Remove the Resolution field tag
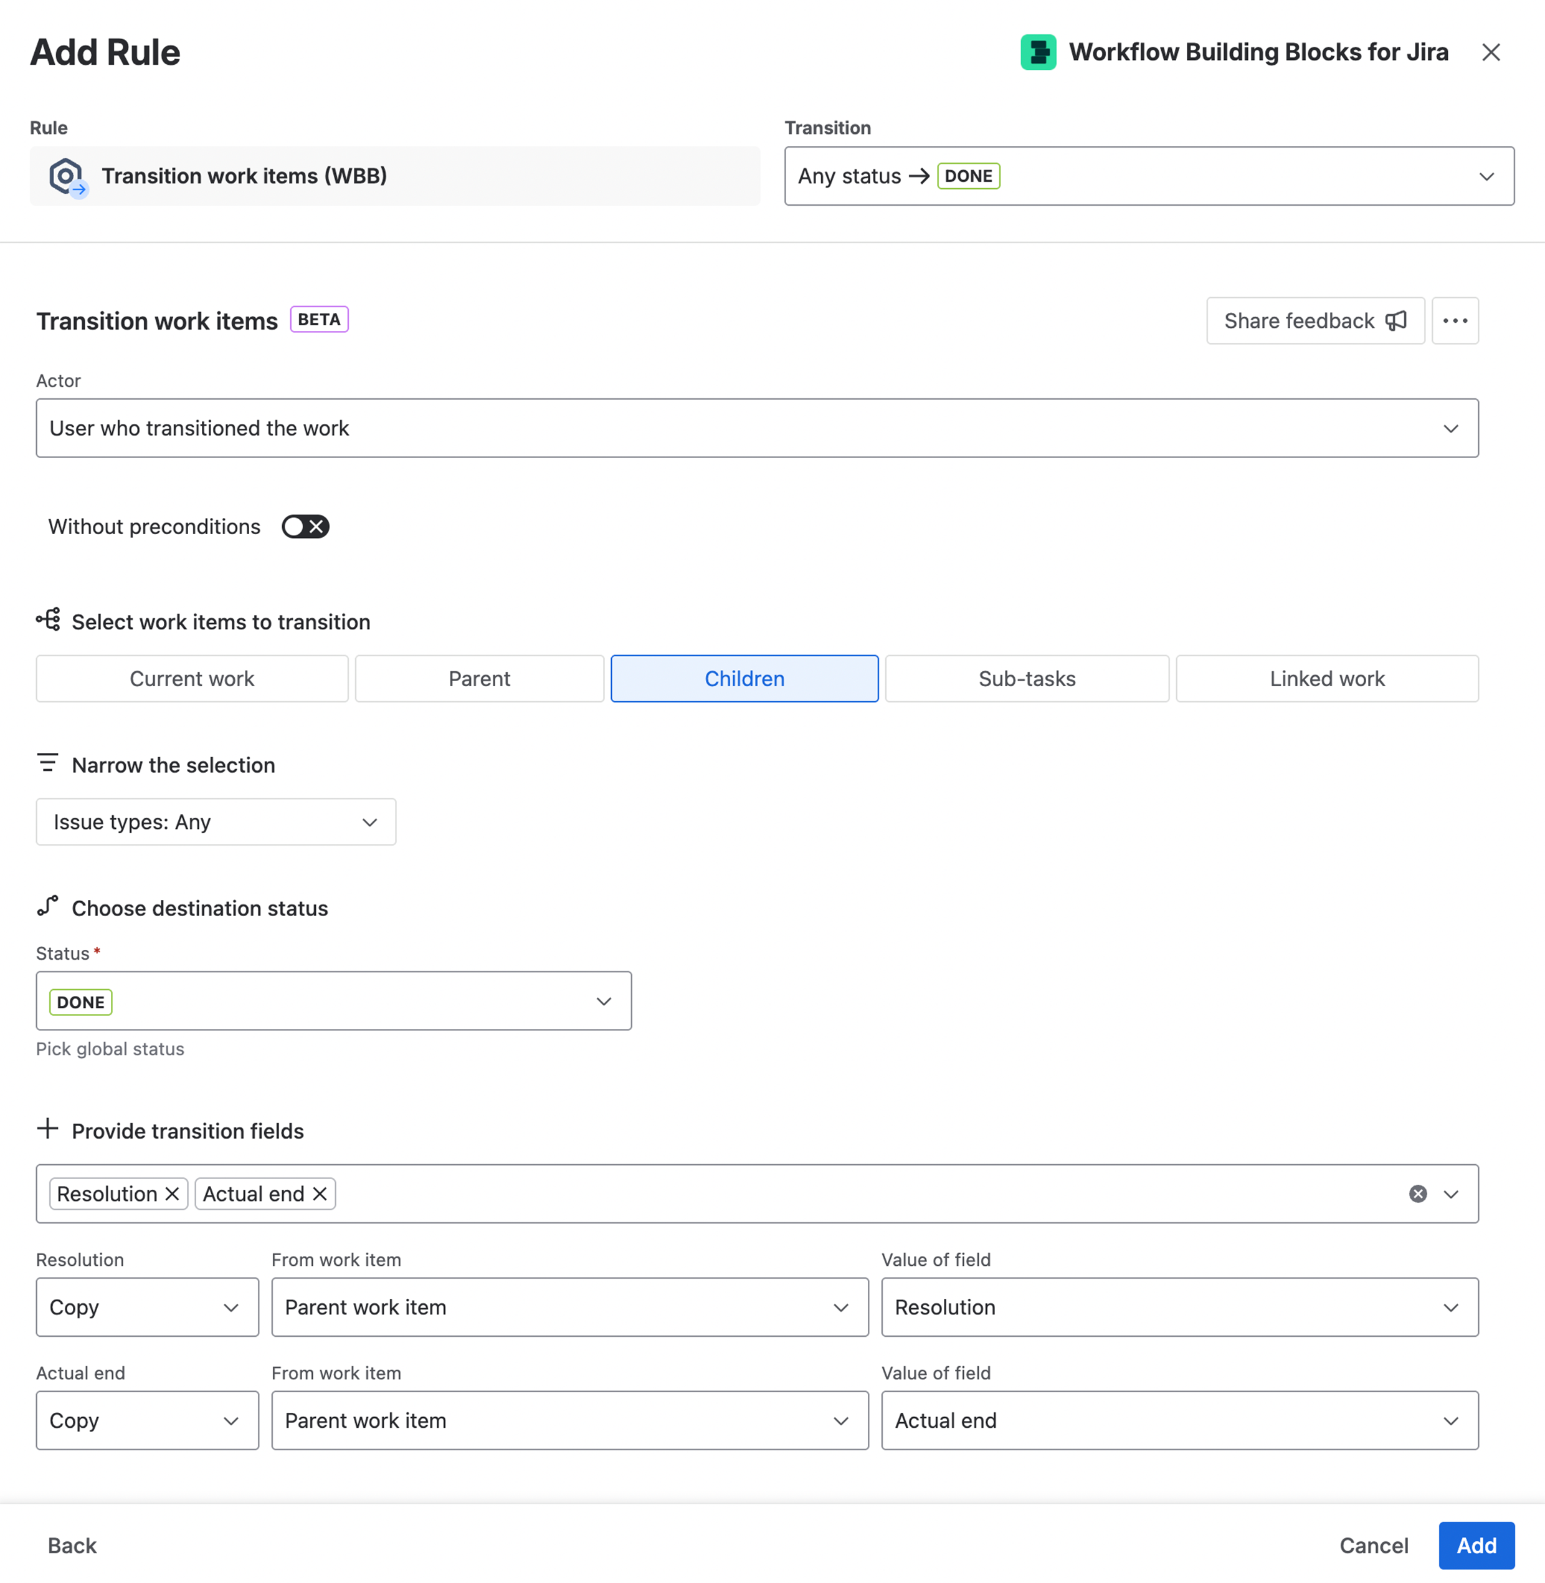 (171, 1193)
